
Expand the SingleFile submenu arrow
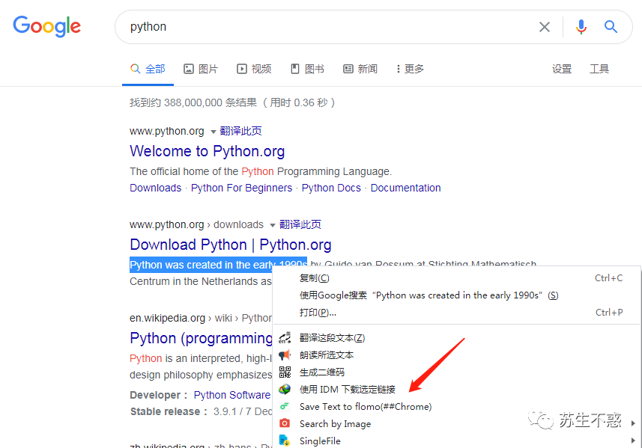pos(634,441)
